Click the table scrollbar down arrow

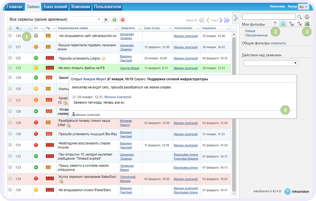pyautogui.click(x=234, y=193)
